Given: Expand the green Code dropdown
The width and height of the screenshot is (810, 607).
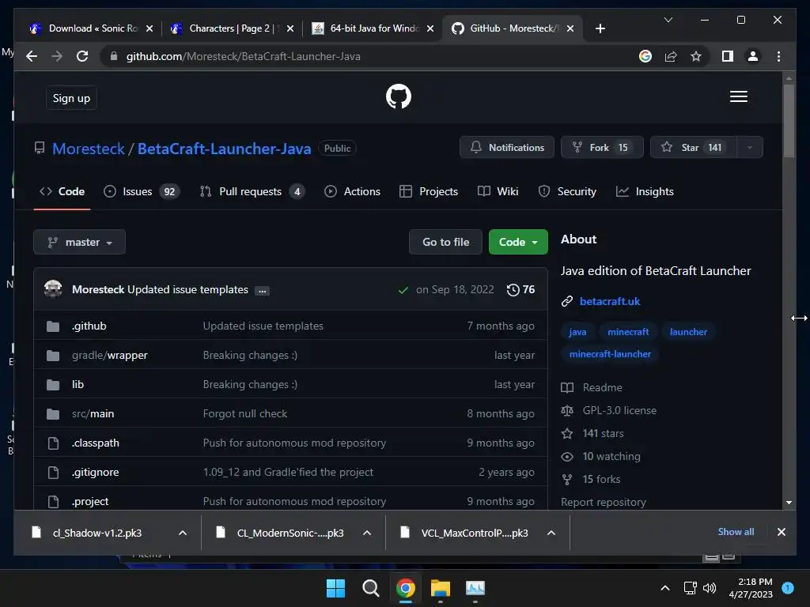Looking at the screenshot, I should pyautogui.click(x=518, y=242).
